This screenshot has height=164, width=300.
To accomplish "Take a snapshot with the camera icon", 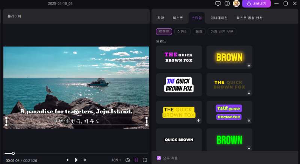I will coord(127,160).
